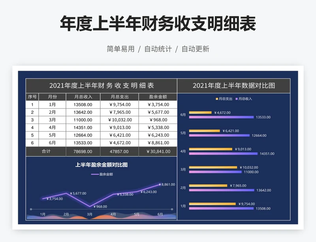Click the ¥968.00 line chart data label
The width and height of the screenshot is (316, 242).
tap(100, 206)
